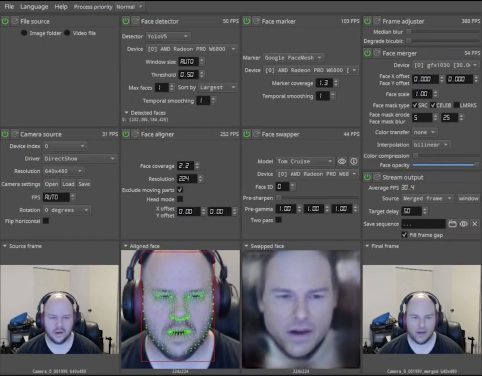The image size is (482, 376).
Task: Click the Load camera settings button
Action: tap(68, 184)
